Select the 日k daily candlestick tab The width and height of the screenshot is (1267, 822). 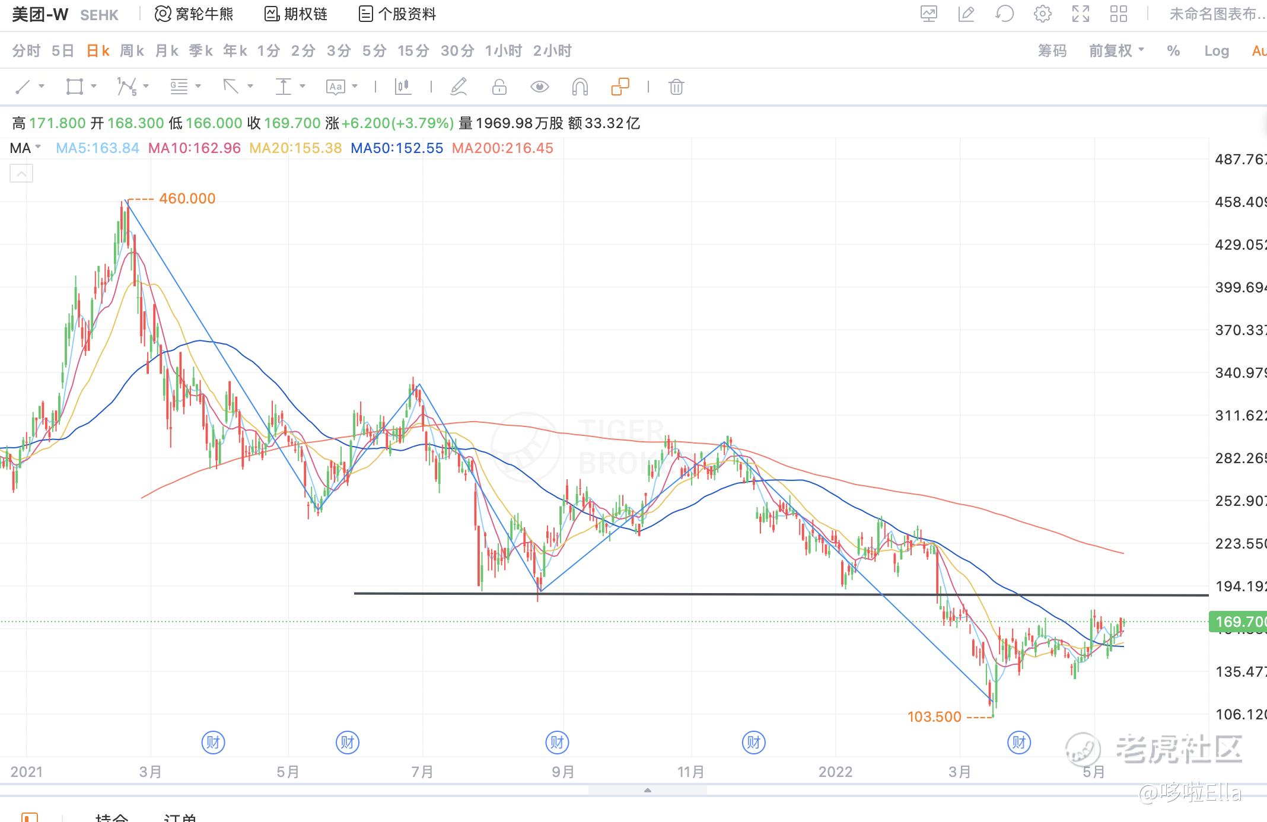[x=98, y=51]
